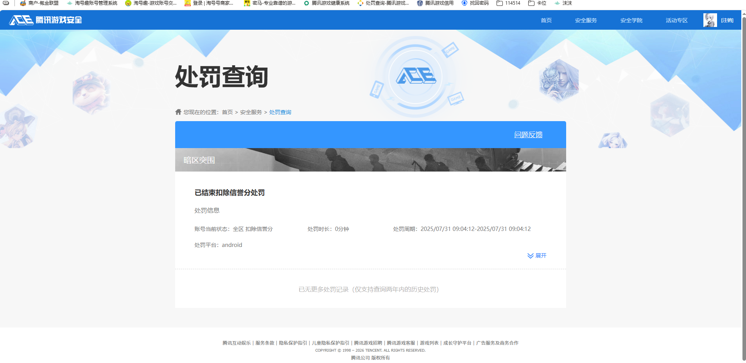Open the 登录 | 淘号号商家 bookmark

209,3
